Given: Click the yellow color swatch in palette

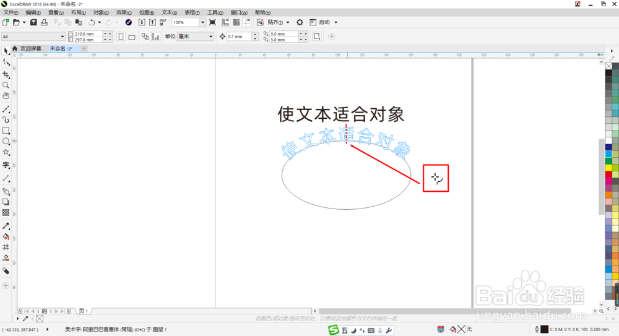Looking at the screenshot, I should click(x=608, y=168).
